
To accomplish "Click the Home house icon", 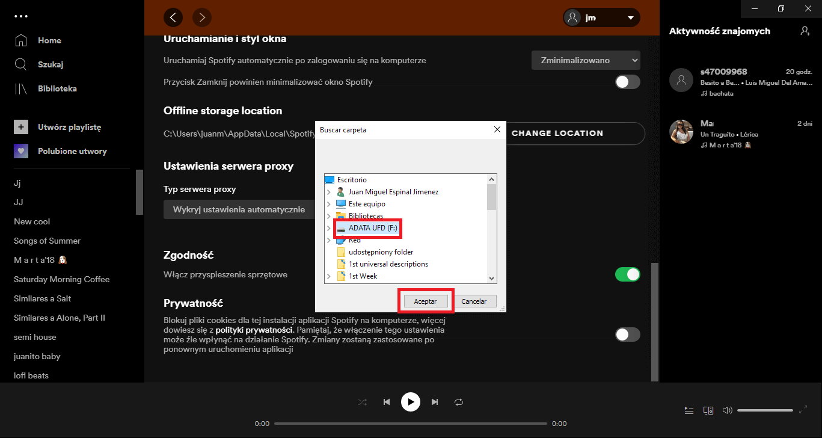I will click(21, 40).
